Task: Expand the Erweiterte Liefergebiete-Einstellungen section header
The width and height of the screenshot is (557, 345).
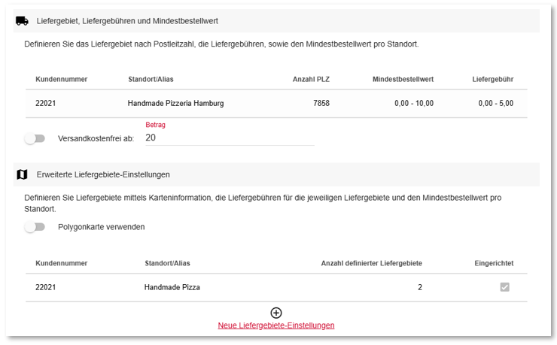Action: [276, 174]
